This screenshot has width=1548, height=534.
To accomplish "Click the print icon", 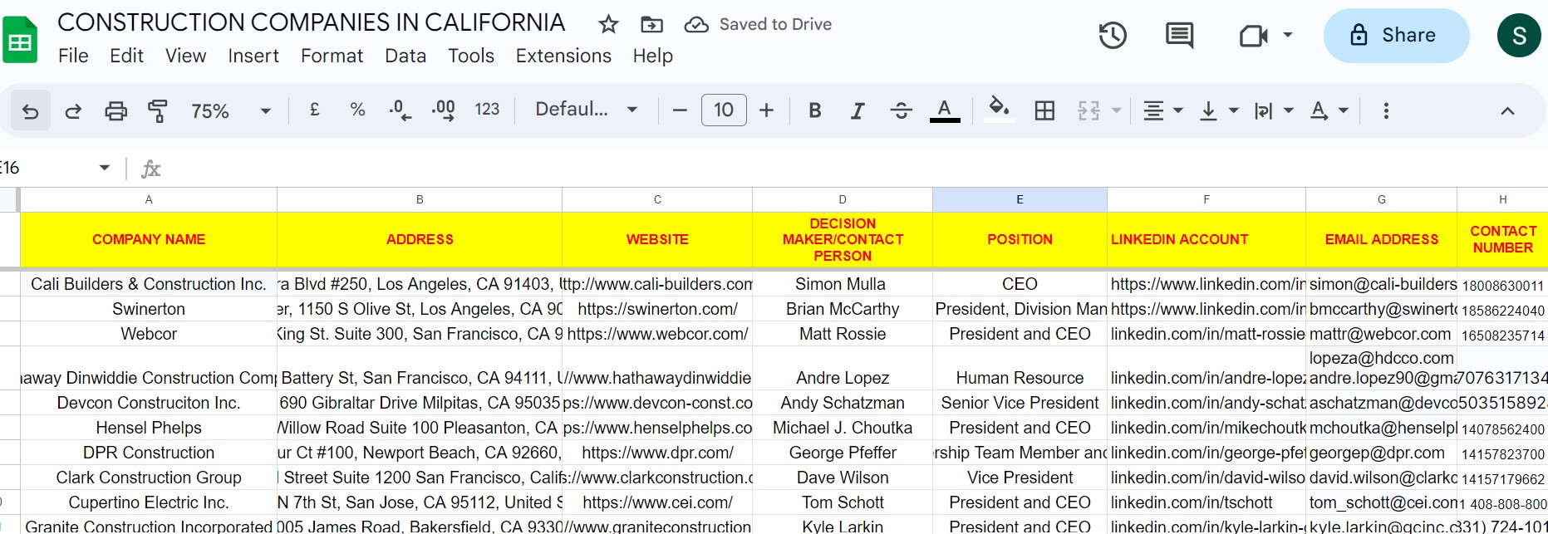I will tap(115, 110).
